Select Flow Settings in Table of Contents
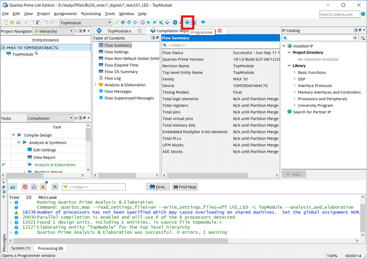 point(117,52)
